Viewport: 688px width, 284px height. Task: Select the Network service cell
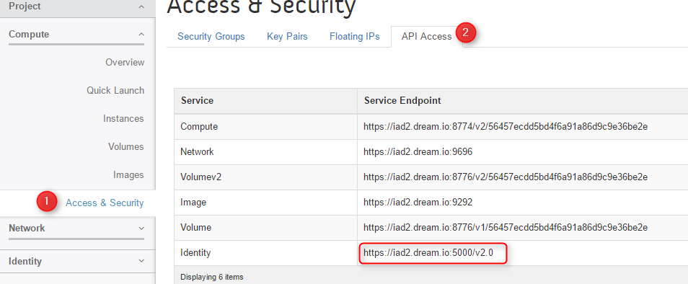[x=266, y=152]
